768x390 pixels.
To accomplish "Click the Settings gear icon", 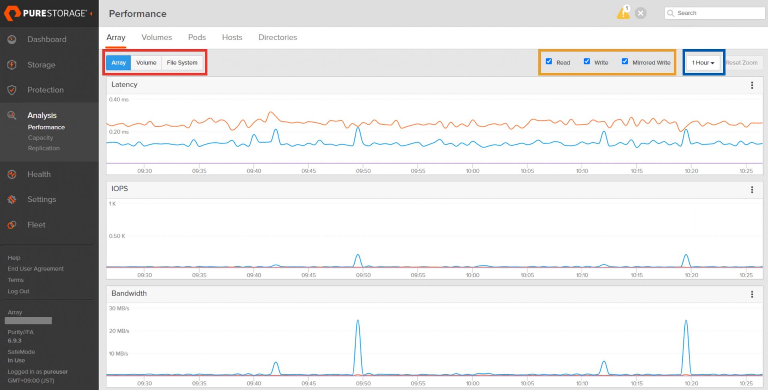I will point(12,199).
